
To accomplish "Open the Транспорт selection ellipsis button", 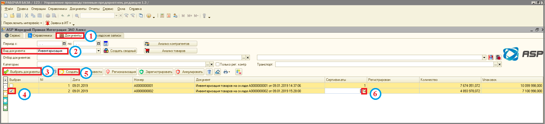I will pyautogui.click(x=495, y=64).
